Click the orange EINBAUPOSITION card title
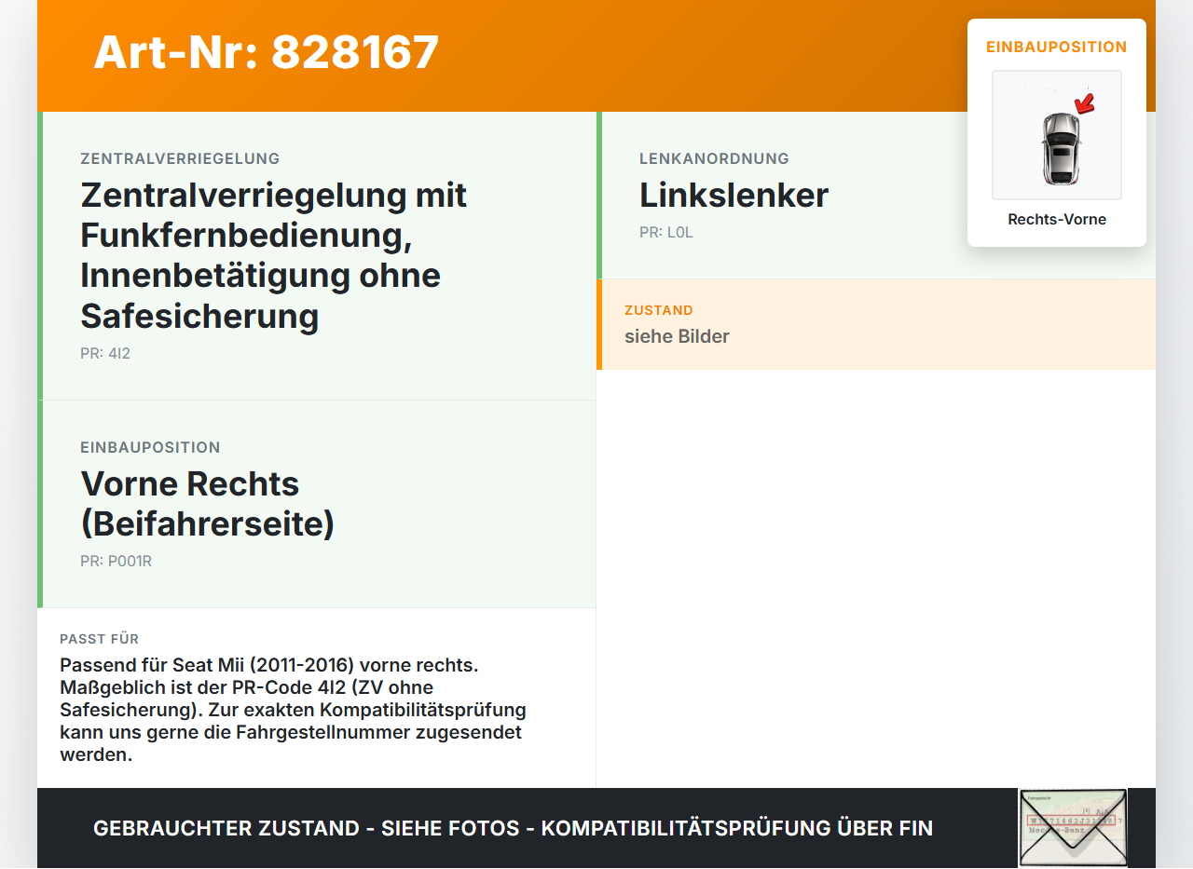 coord(1057,47)
